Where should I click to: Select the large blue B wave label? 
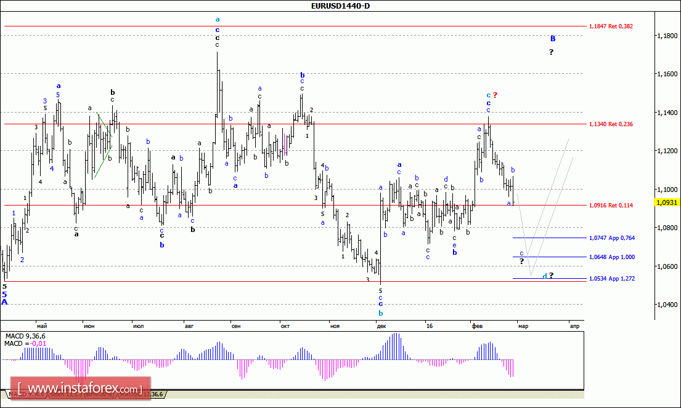[x=553, y=38]
